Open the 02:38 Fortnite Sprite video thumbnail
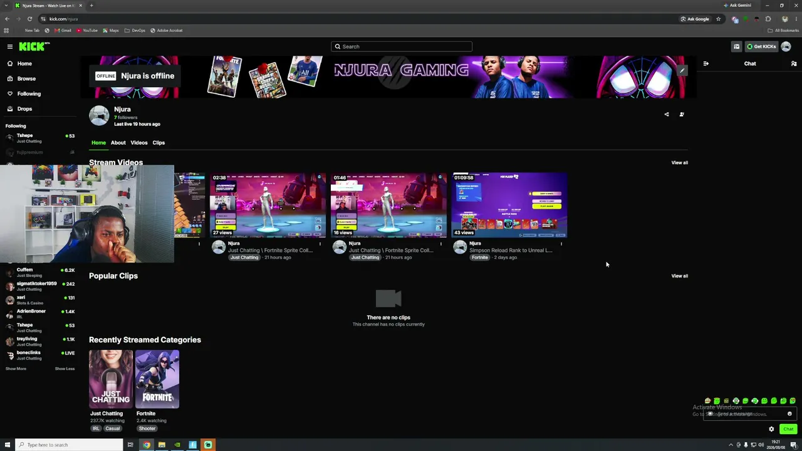The image size is (802, 451). [x=268, y=205]
